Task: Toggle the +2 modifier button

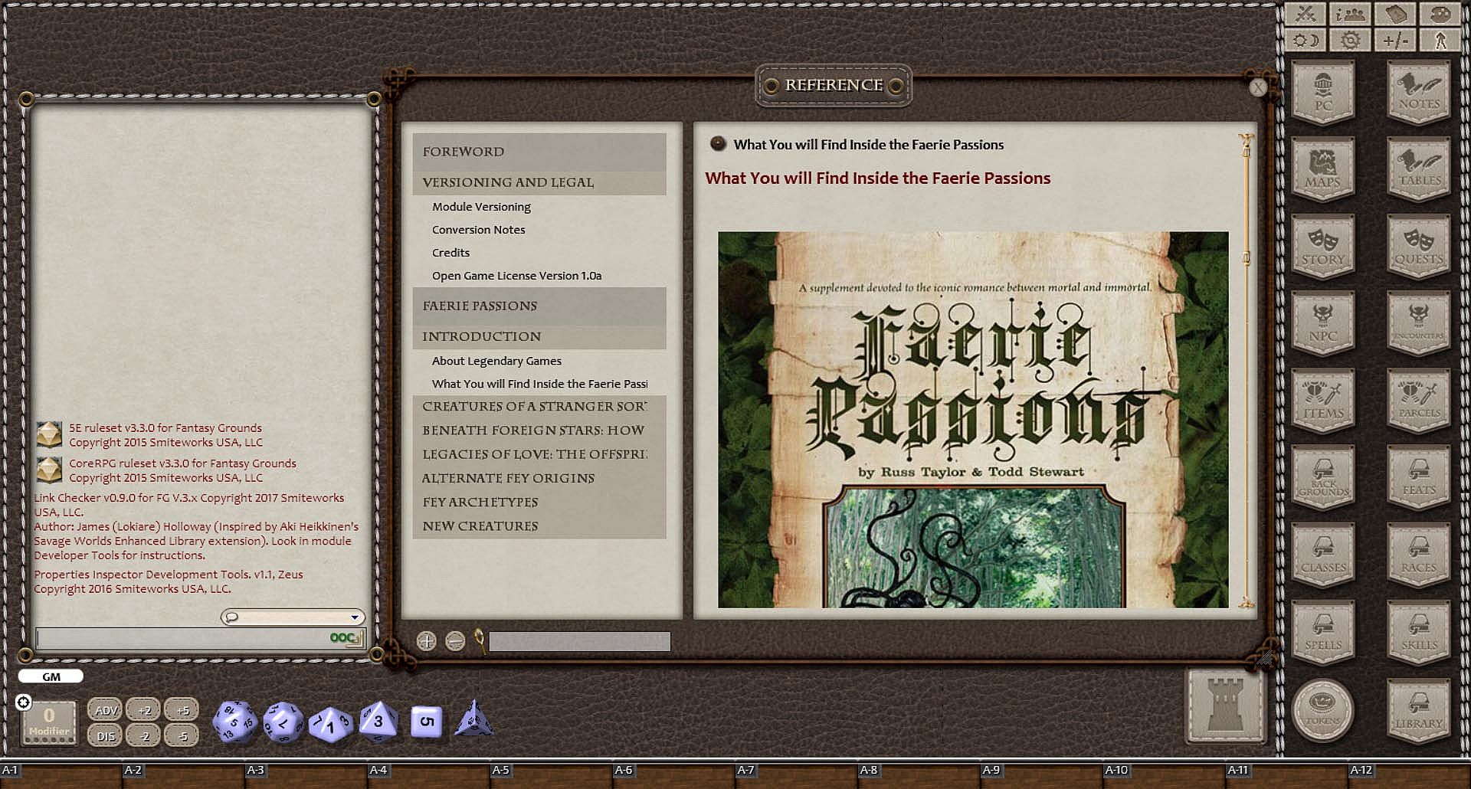Action: pos(144,710)
